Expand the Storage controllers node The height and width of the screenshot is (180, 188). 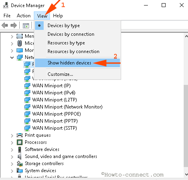[12, 164]
